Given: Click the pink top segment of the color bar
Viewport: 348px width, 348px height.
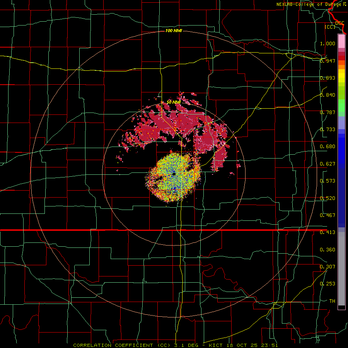Looking at the screenshot, I should click(341, 41).
